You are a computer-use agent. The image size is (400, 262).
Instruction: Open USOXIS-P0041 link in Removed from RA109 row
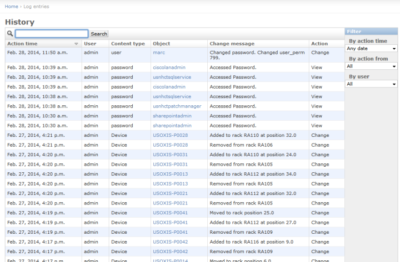click(x=170, y=232)
